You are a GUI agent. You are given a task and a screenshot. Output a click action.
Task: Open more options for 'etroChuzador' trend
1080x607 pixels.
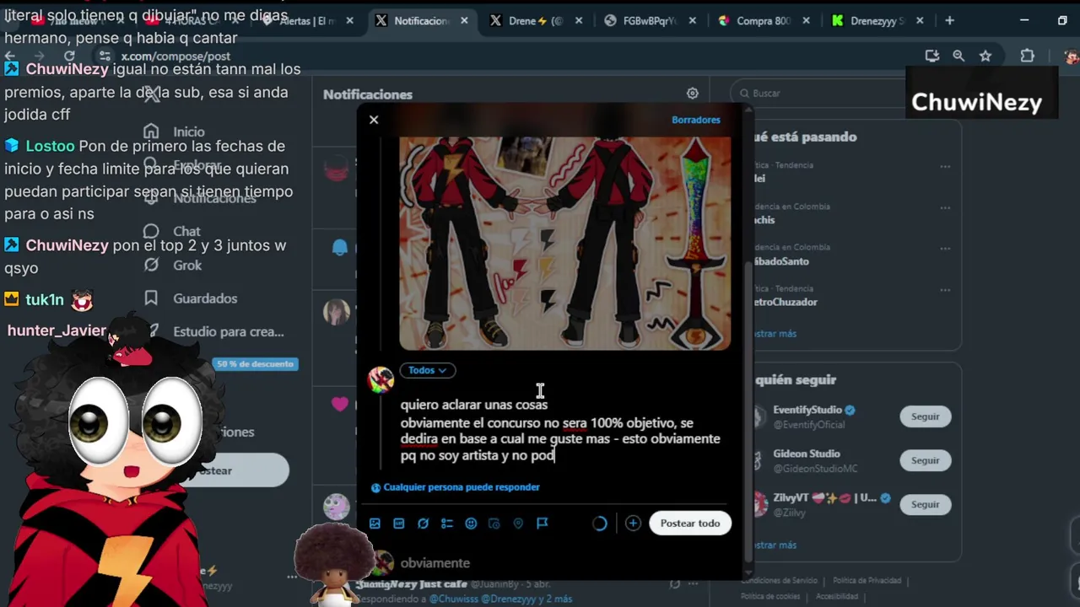(945, 289)
